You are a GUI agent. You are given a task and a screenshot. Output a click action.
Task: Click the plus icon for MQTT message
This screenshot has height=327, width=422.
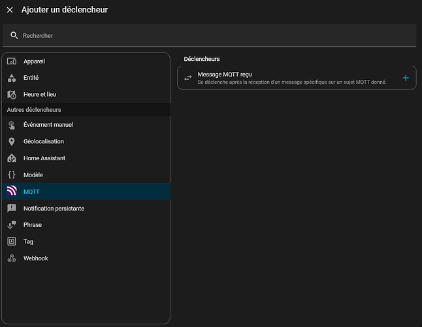pos(406,78)
